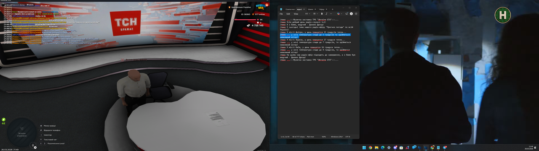Open Settings gear from the taskbar
539x151 pixels.
coord(389,148)
